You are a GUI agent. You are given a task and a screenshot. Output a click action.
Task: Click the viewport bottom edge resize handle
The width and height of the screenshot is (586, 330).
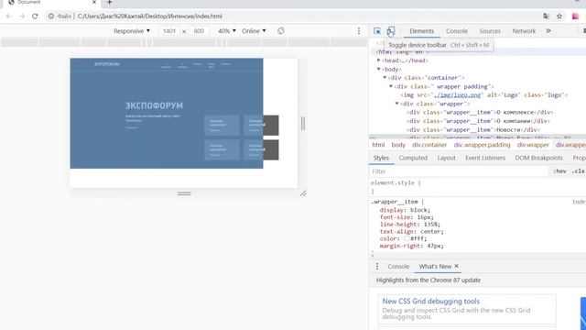click(x=184, y=193)
